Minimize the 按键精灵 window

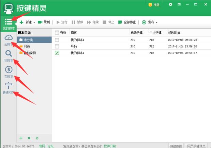[x=187, y=4]
